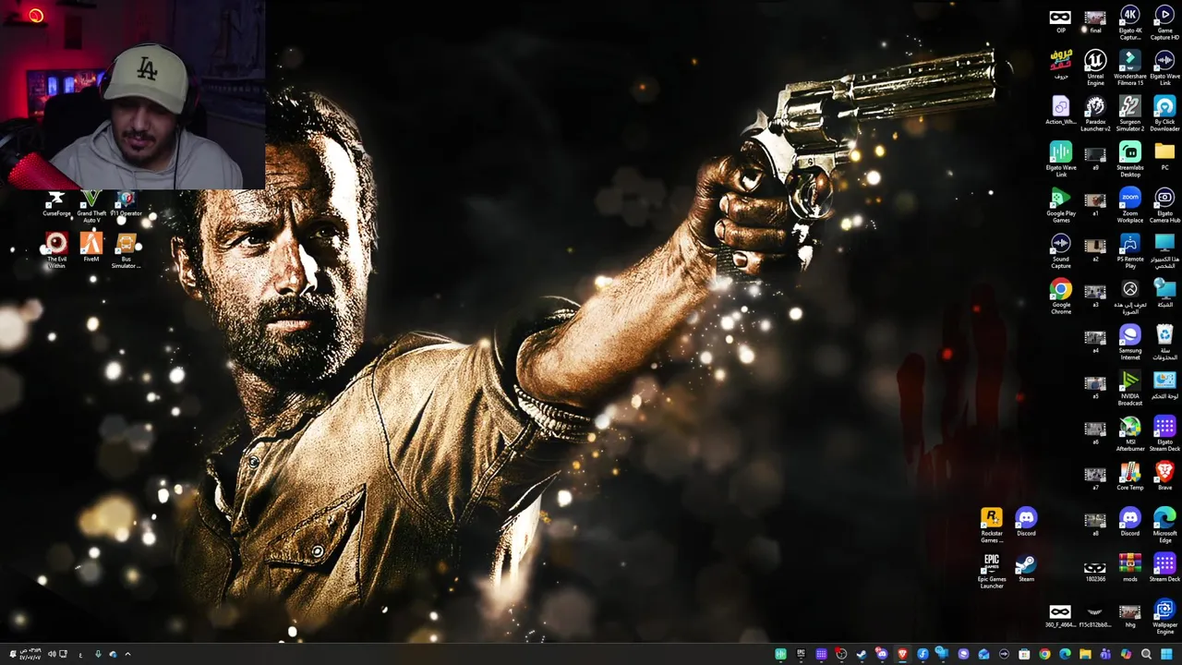The width and height of the screenshot is (1182, 665).
Task: Open Unreal Engine desktop shortcut
Action: 1095,67
